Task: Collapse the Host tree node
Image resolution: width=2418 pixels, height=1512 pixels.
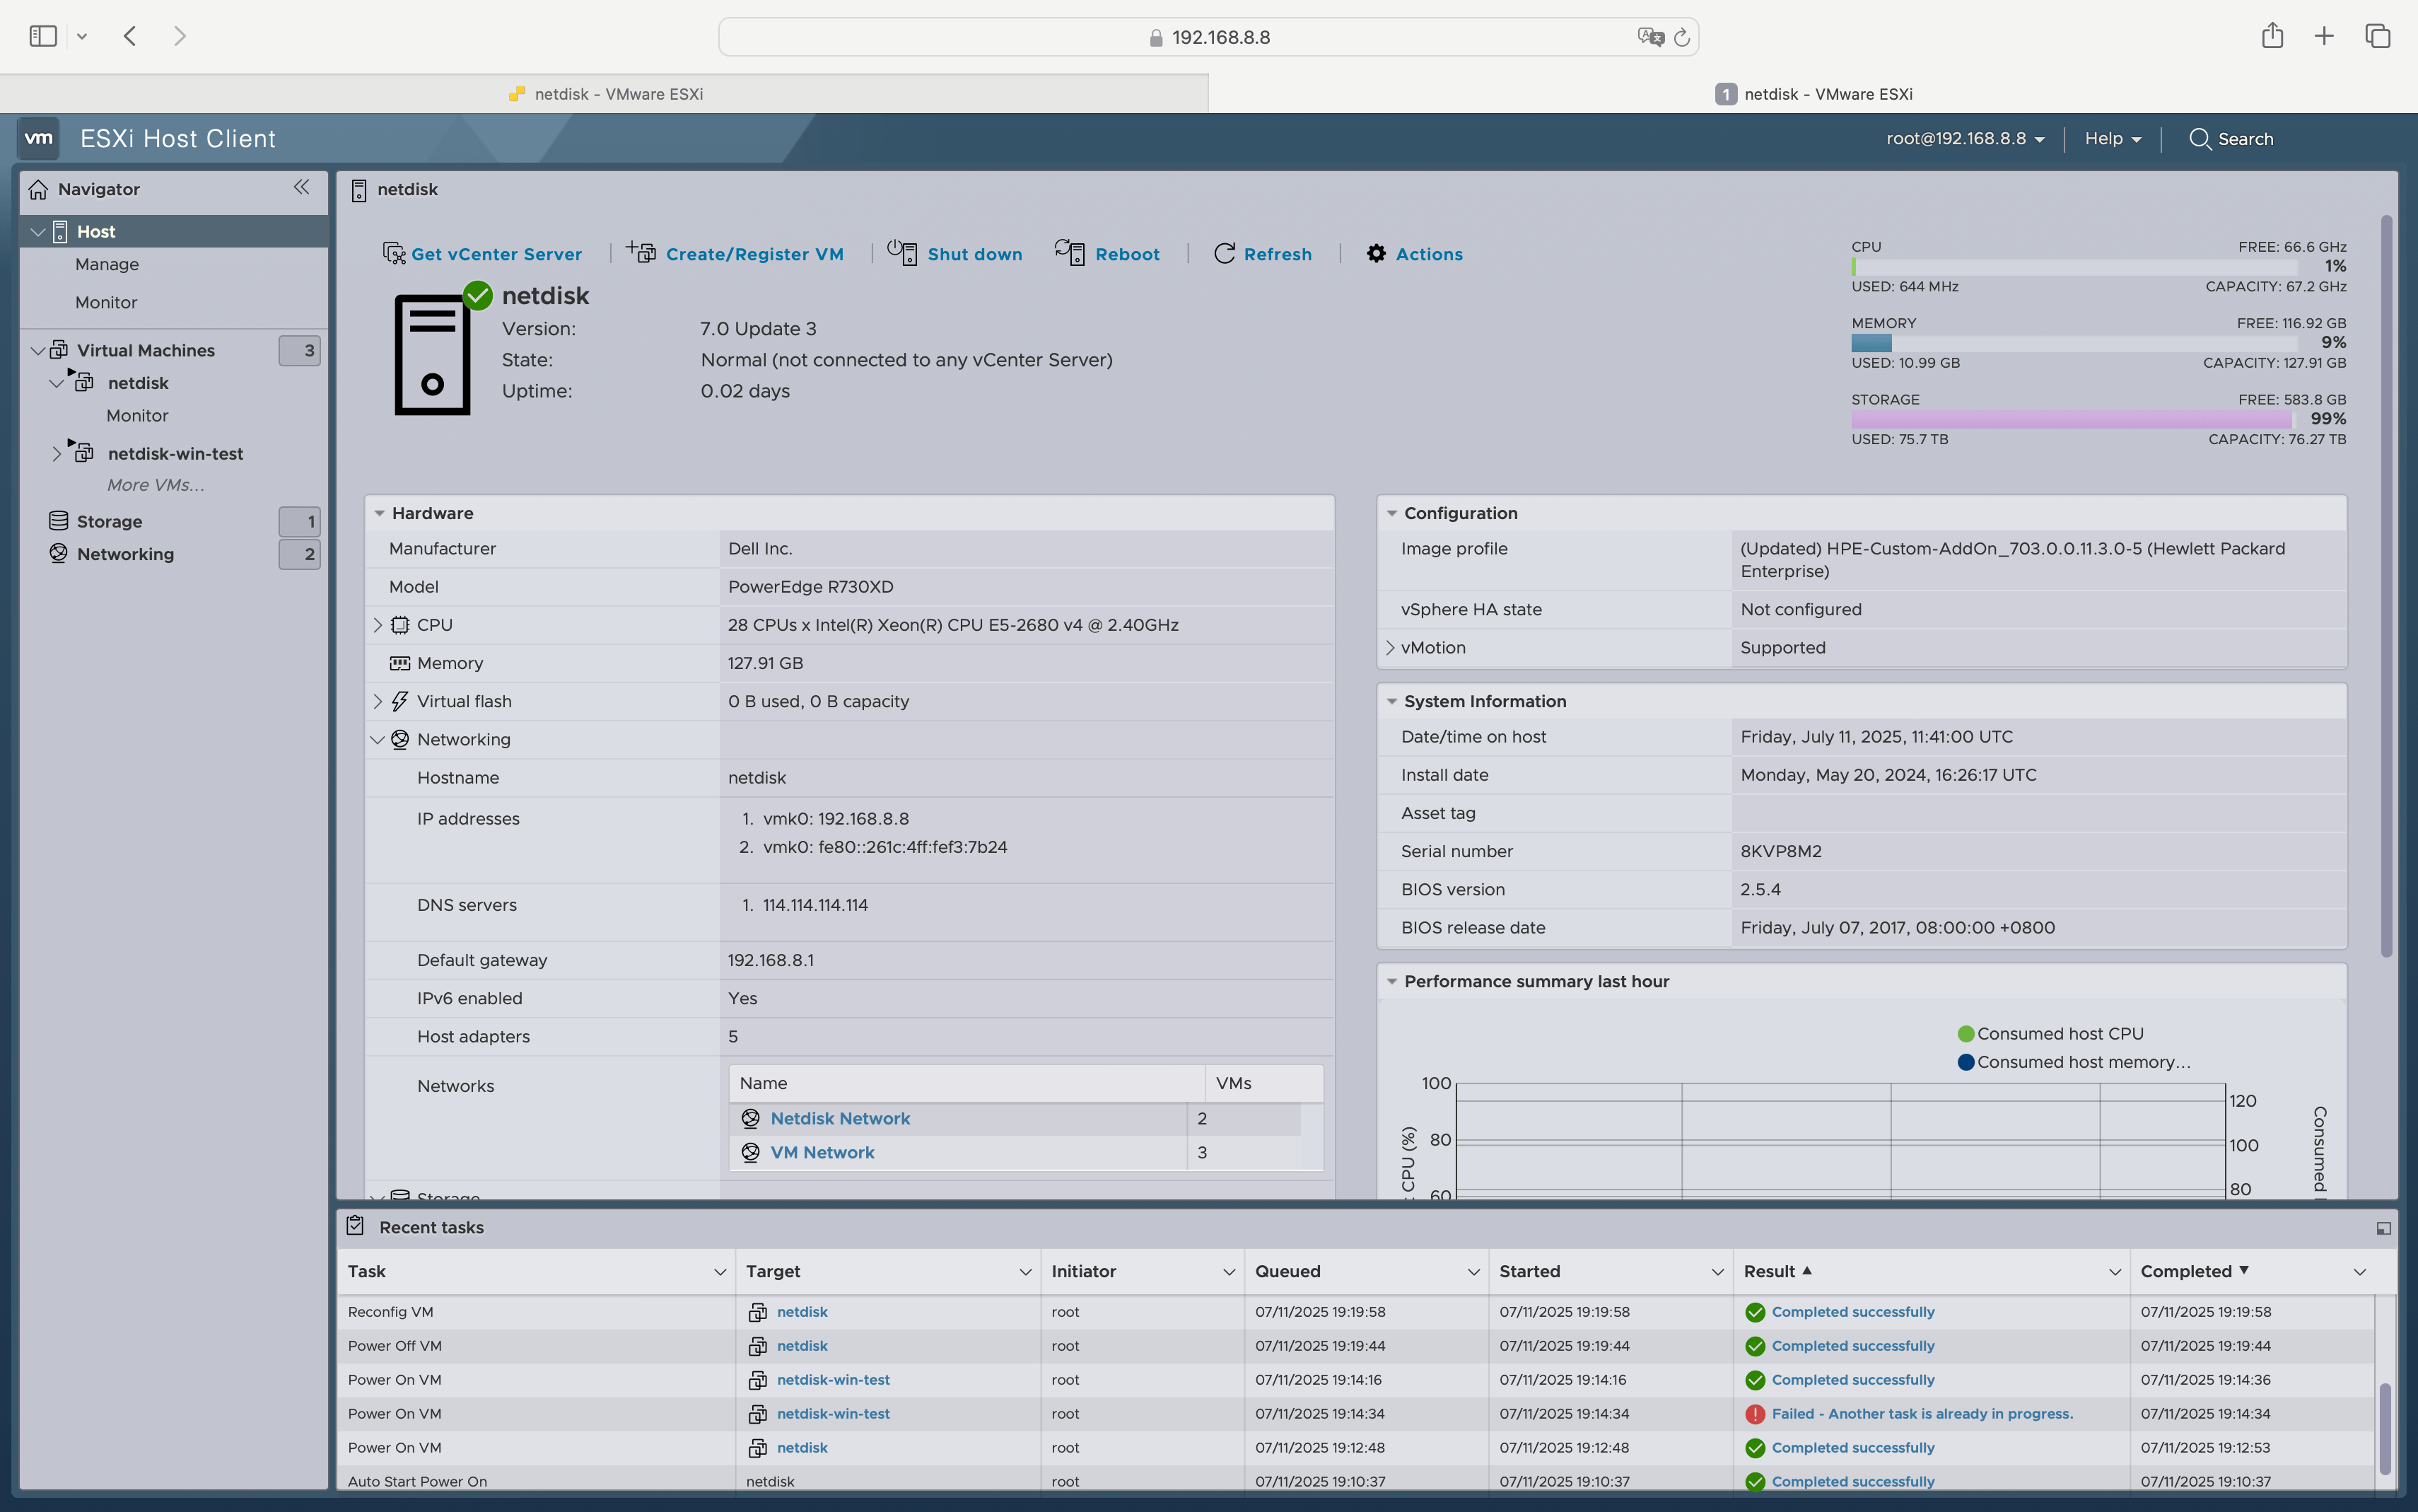Action: 38,231
